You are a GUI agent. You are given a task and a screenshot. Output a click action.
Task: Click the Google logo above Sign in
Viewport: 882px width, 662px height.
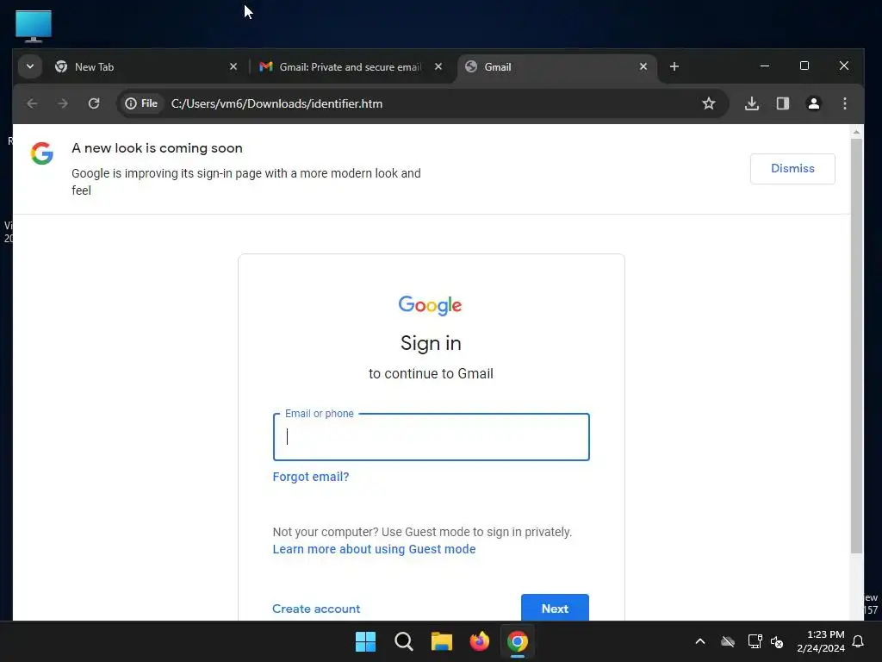click(431, 305)
